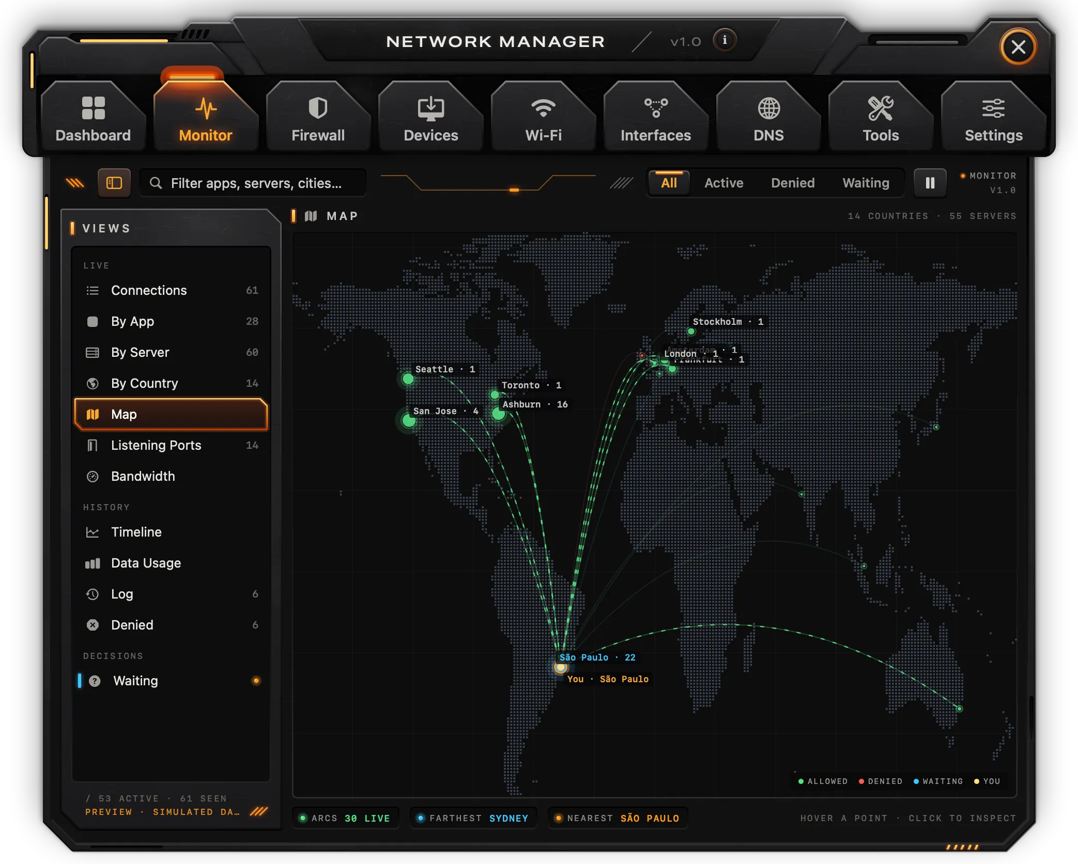Image resolution: width=1078 pixels, height=864 pixels.
Task: Click the map icon in the MAP header
Action: (311, 216)
